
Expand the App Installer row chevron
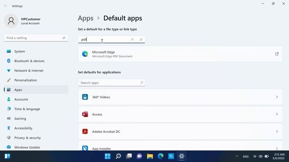pyautogui.click(x=277, y=148)
